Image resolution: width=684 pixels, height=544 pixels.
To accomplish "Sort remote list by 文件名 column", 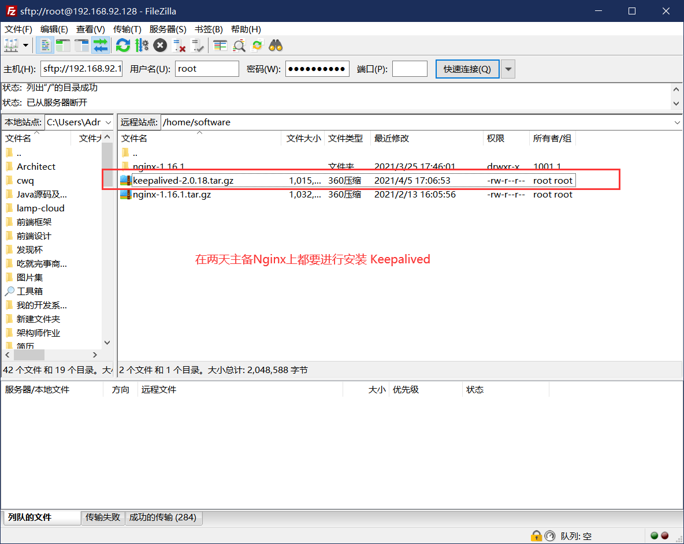I will pyautogui.click(x=199, y=138).
